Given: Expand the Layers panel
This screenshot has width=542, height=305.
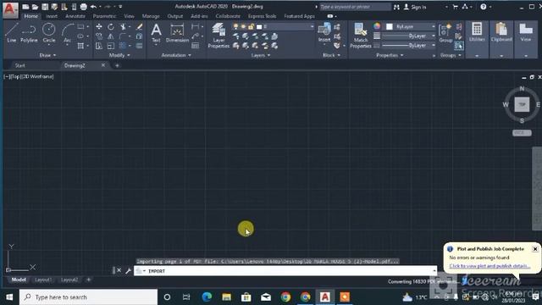Looking at the screenshot, I should (x=261, y=55).
